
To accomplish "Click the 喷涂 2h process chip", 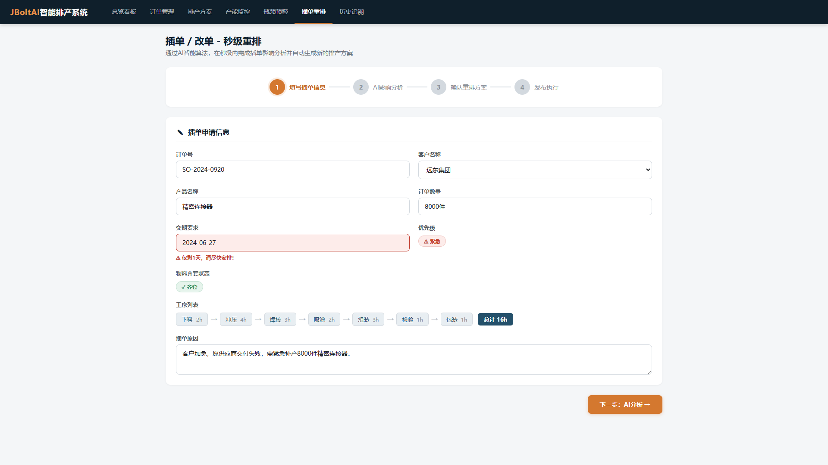I will [x=324, y=319].
